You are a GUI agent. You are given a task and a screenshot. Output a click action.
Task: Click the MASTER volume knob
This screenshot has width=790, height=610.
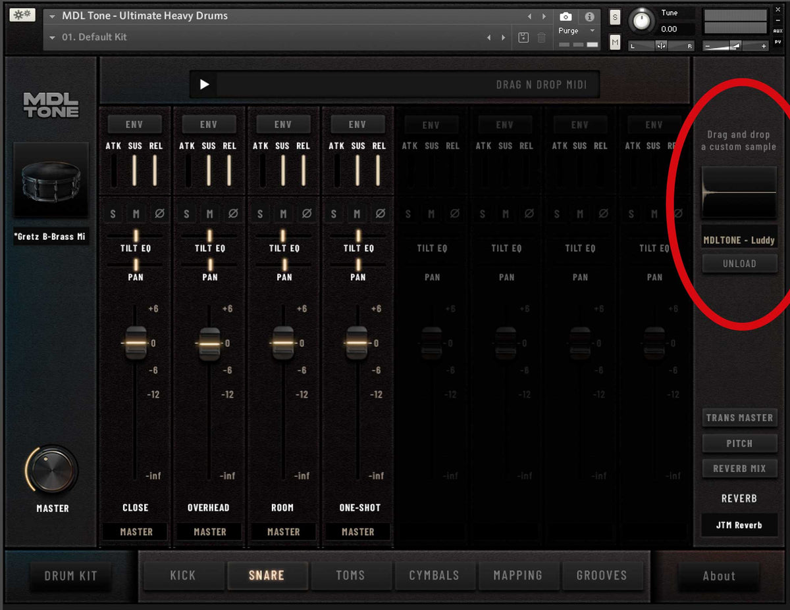point(53,471)
